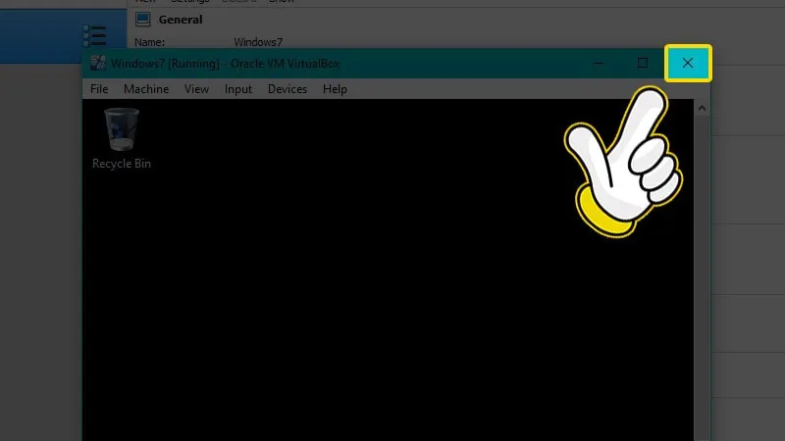Open the Input menu
The width and height of the screenshot is (785, 441).
[238, 89]
